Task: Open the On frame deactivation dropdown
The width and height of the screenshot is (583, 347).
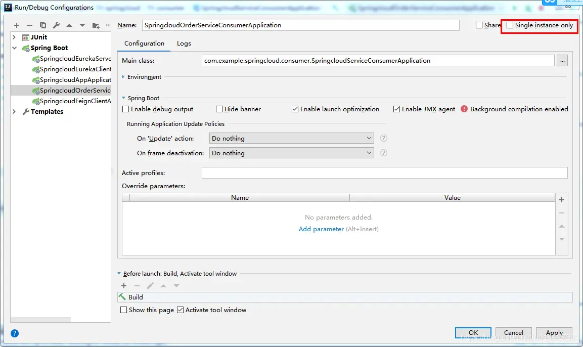Action: [x=291, y=153]
